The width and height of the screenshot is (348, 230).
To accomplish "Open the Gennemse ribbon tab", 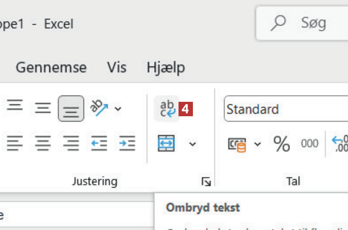I will coord(51,67).
